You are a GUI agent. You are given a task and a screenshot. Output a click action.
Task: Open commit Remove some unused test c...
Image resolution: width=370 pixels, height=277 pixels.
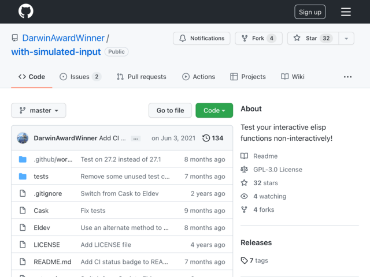coord(125,177)
